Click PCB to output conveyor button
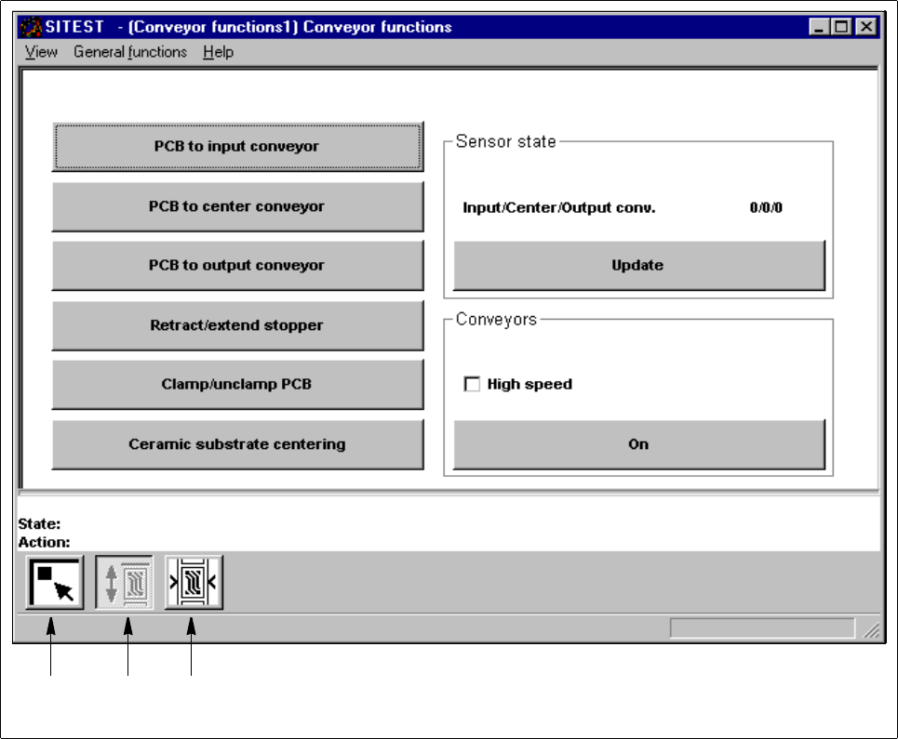 point(237,266)
